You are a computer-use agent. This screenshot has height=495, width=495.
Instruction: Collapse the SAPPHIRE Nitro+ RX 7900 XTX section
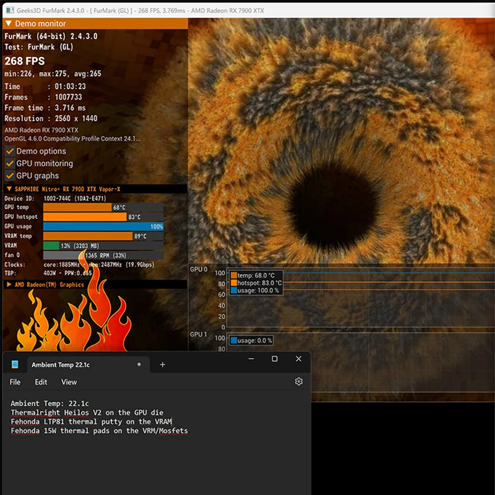click(x=9, y=189)
